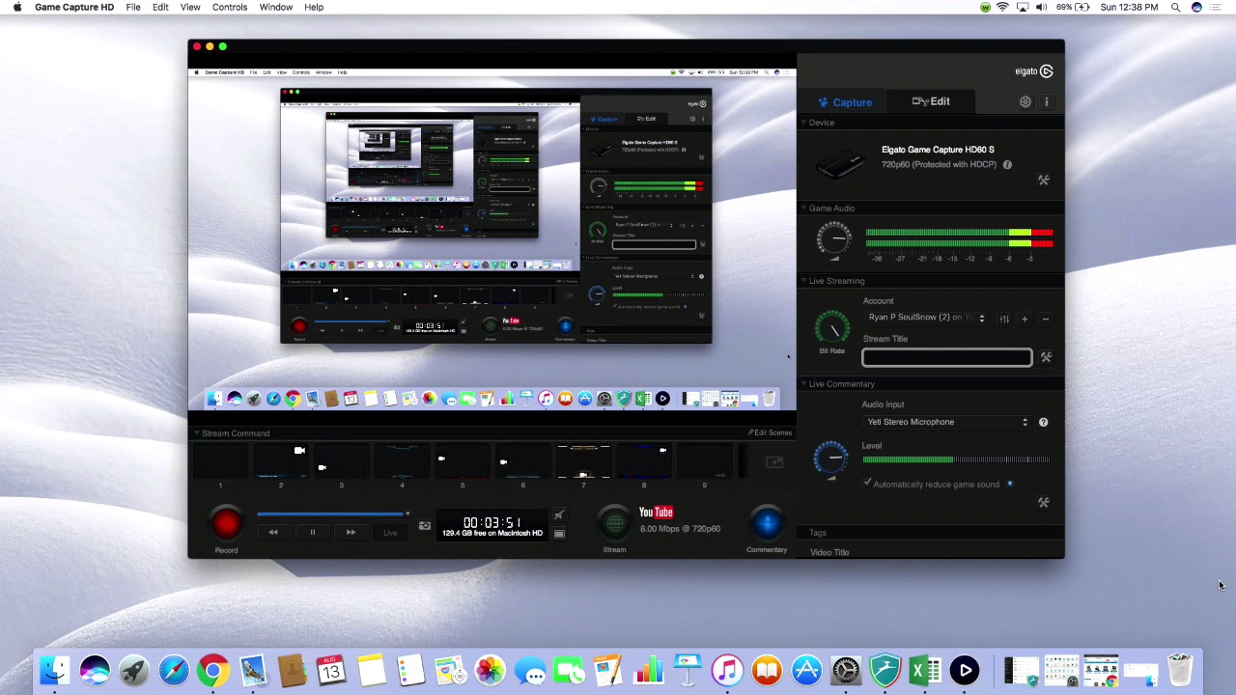Switch to the Edit tab

[931, 101]
